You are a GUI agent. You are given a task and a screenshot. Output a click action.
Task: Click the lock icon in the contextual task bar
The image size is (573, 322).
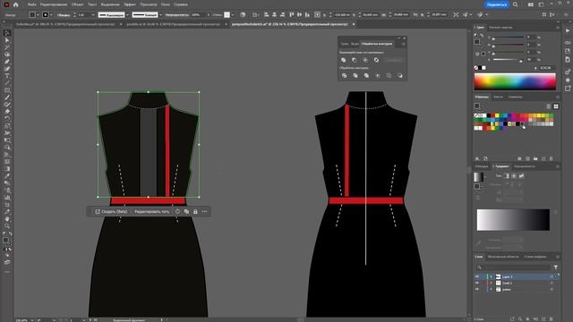pos(195,211)
